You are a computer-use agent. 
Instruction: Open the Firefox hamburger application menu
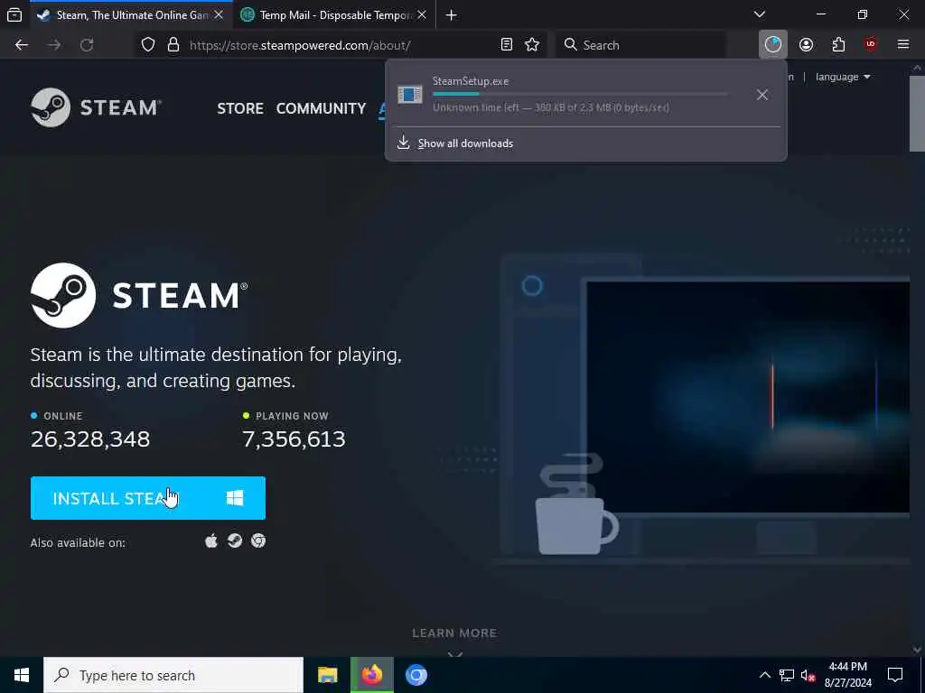pos(903,45)
